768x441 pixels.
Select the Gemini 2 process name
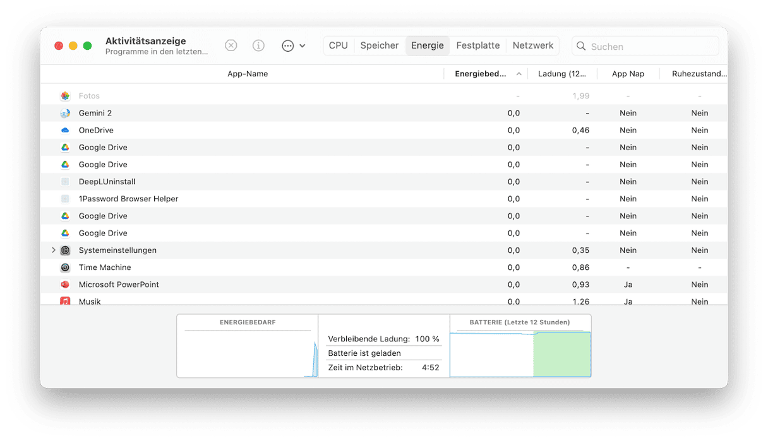pos(95,113)
